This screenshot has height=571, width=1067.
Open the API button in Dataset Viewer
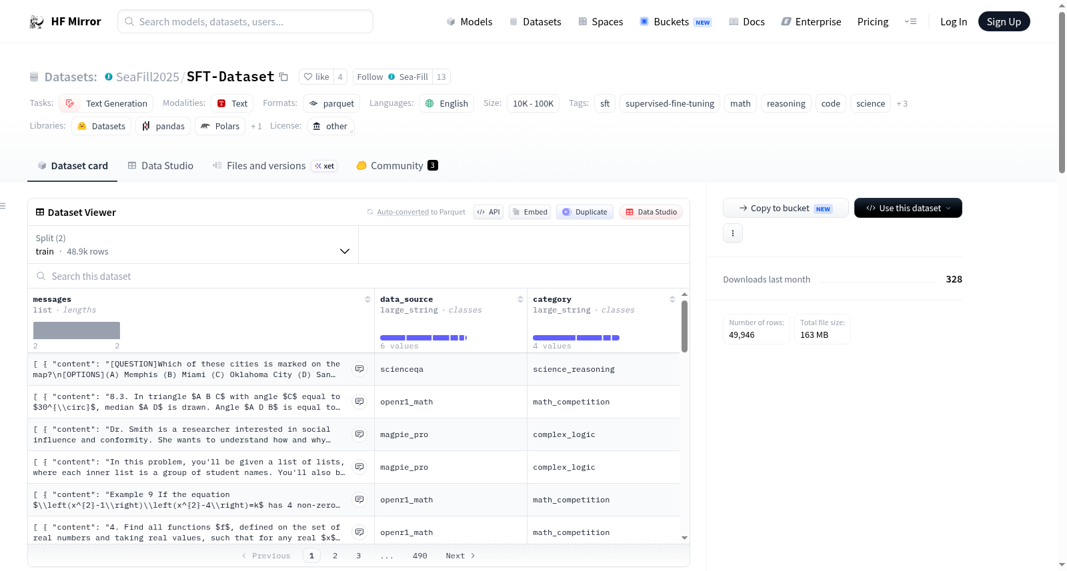pyautogui.click(x=488, y=212)
